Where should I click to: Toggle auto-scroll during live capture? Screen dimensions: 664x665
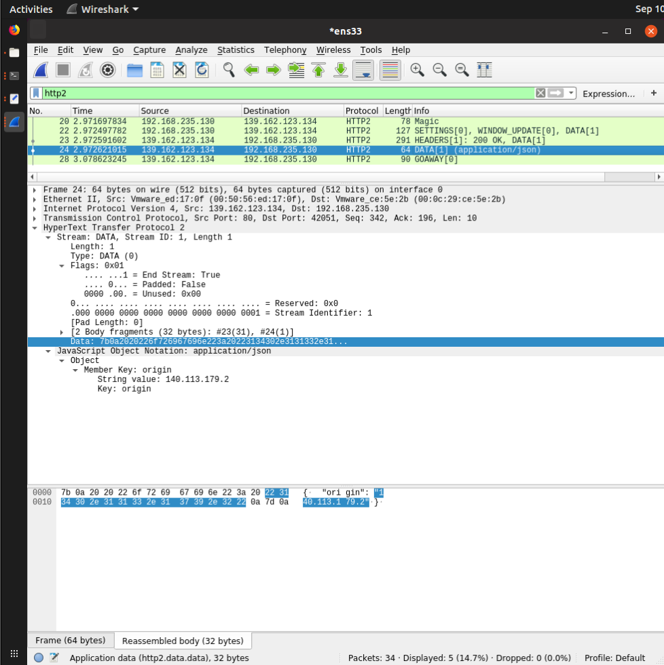(363, 70)
